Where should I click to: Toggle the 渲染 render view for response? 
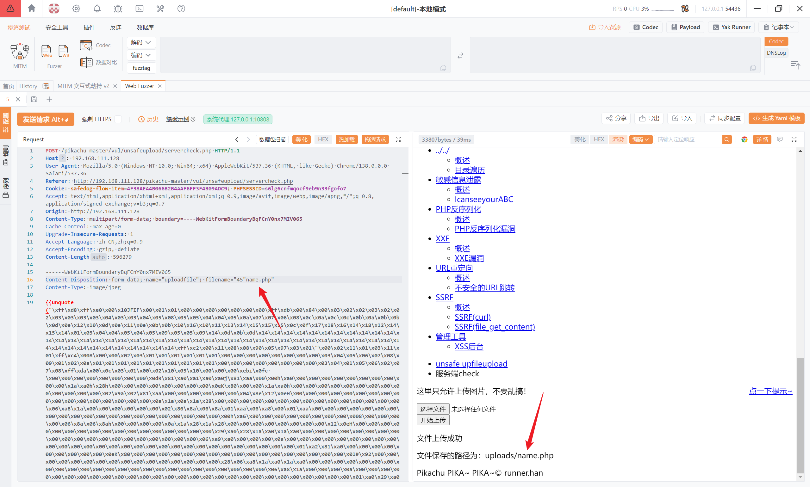click(618, 139)
